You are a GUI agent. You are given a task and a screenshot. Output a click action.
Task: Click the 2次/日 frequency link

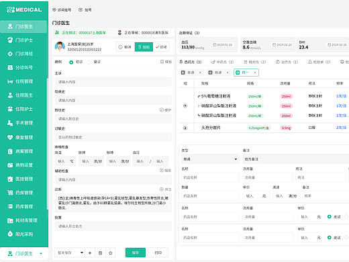point(341,128)
